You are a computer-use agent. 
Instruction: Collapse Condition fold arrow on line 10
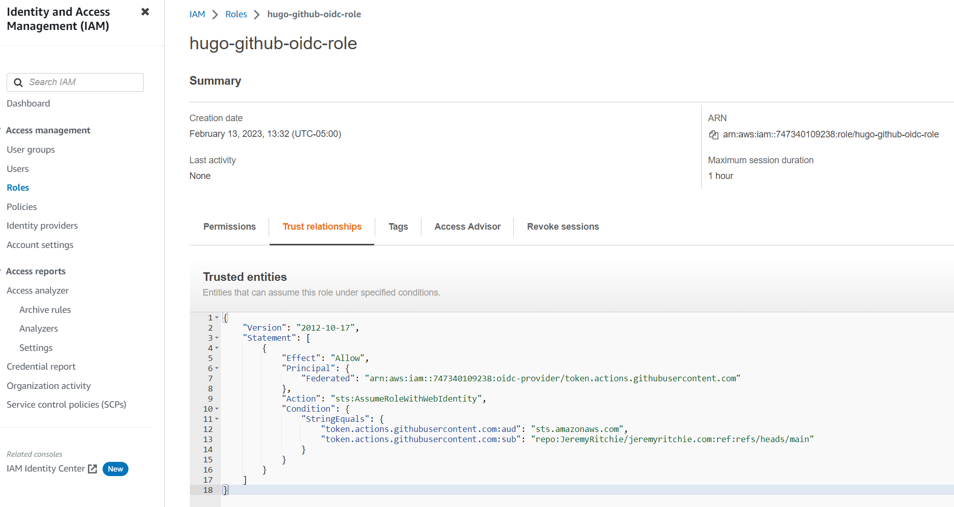coord(217,409)
